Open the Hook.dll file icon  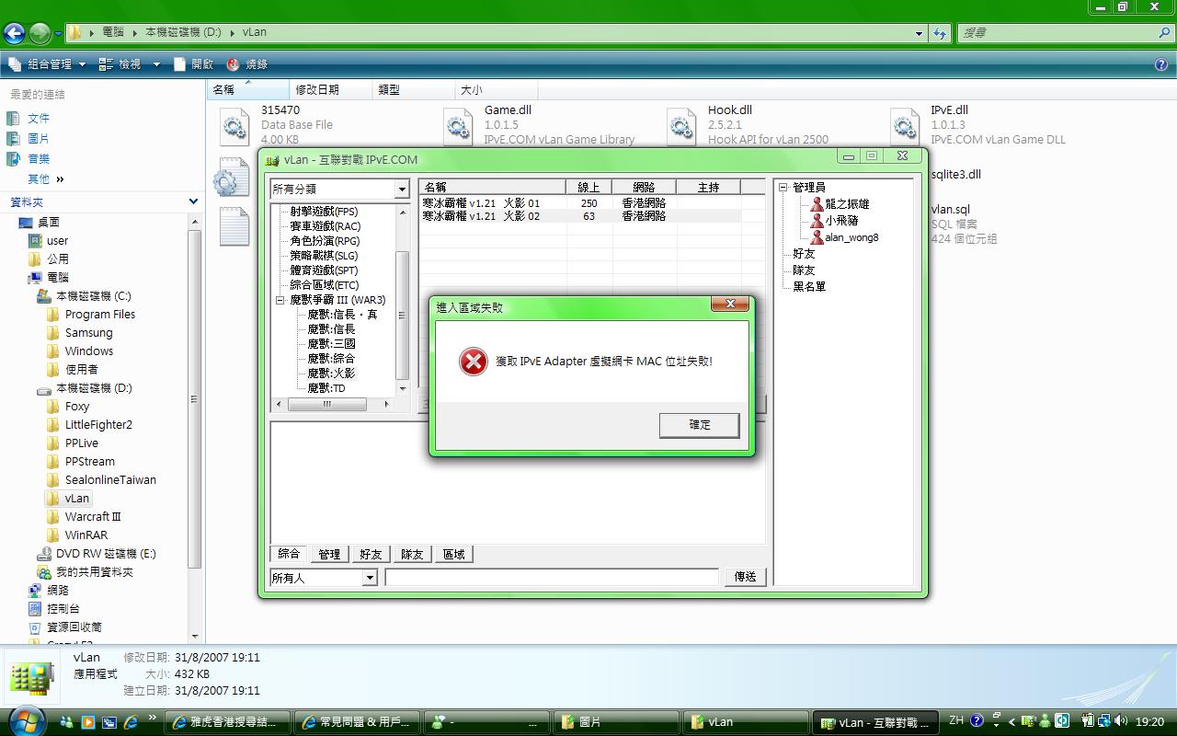pyautogui.click(x=680, y=123)
